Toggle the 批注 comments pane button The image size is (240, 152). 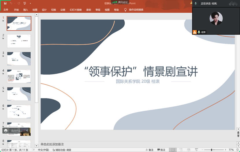coord(161,150)
